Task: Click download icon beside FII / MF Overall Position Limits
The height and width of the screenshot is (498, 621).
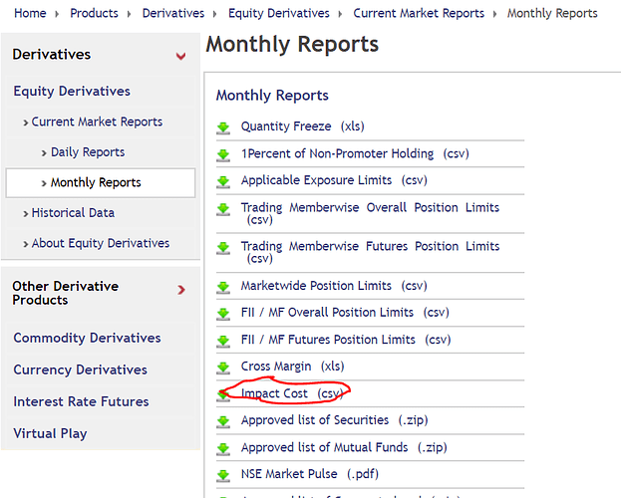Action: [223, 315]
